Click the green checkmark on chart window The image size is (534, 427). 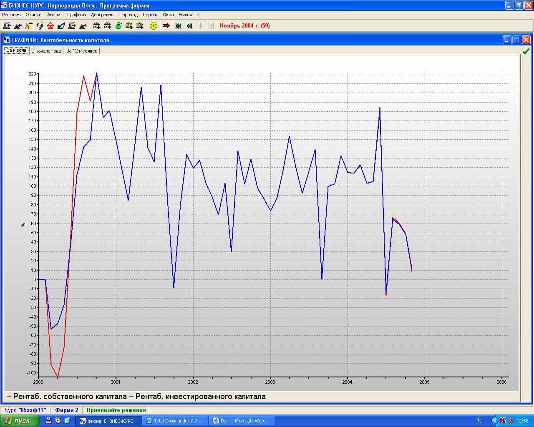pos(526,51)
